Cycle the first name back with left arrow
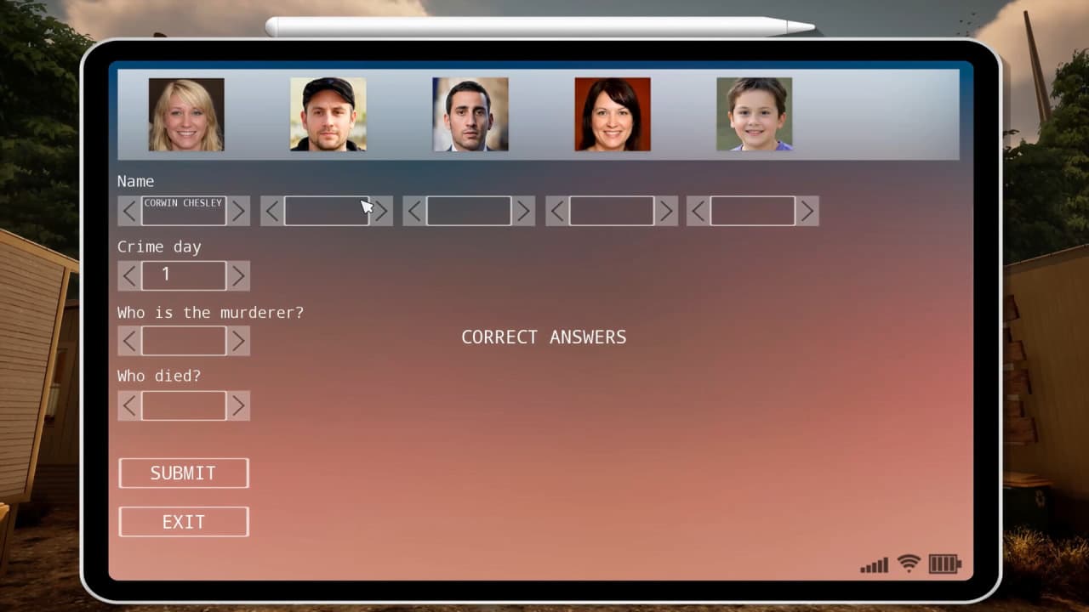Screen dimensions: 1089x612 [x=128, y=210]
